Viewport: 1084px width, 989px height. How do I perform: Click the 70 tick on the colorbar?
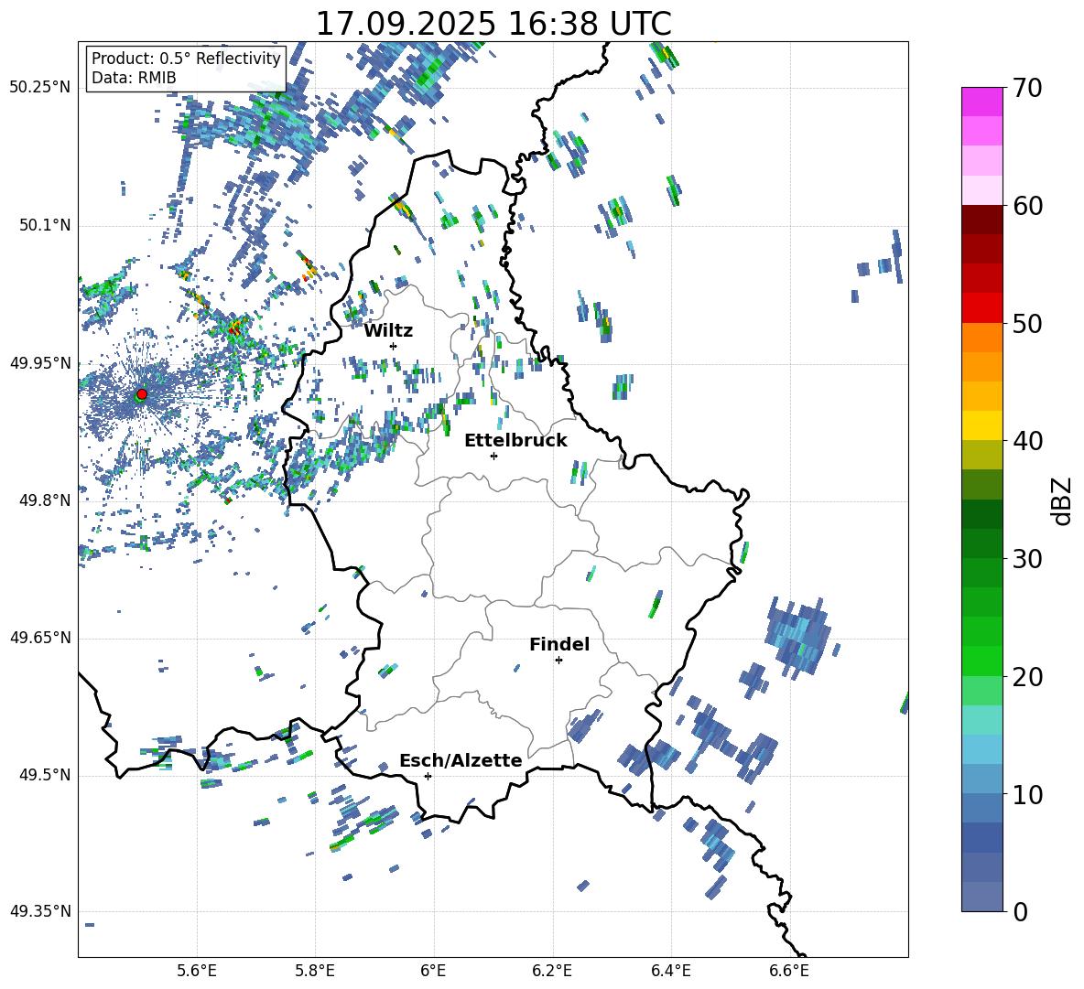pos(1026,88)
